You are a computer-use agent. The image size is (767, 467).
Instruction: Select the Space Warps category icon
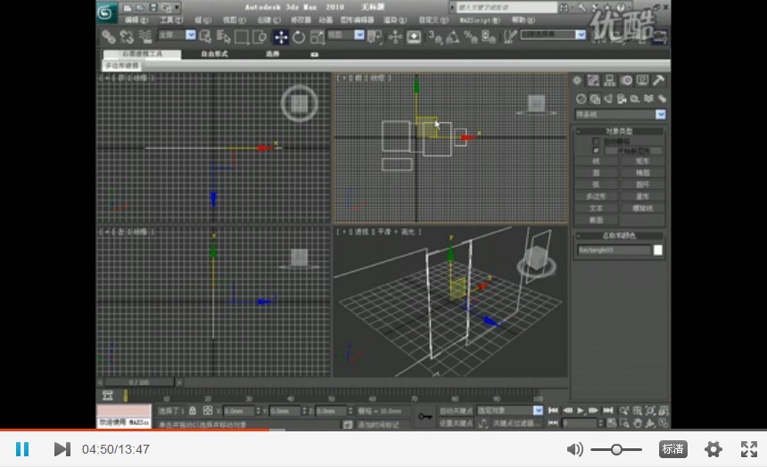pos(648,99)
